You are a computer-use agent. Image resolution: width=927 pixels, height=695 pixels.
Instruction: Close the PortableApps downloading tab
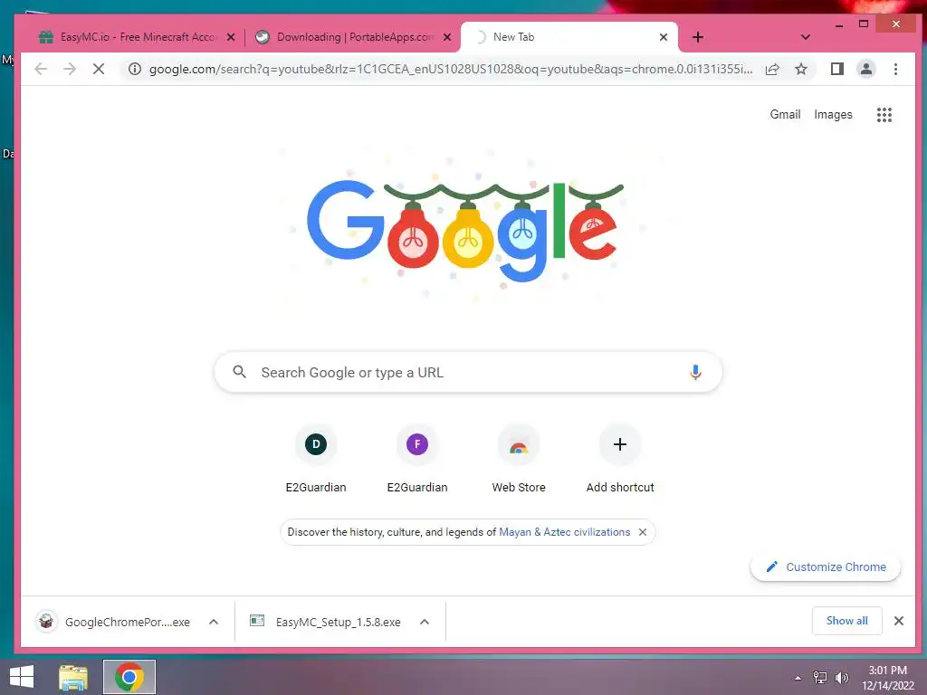(447, 37)
